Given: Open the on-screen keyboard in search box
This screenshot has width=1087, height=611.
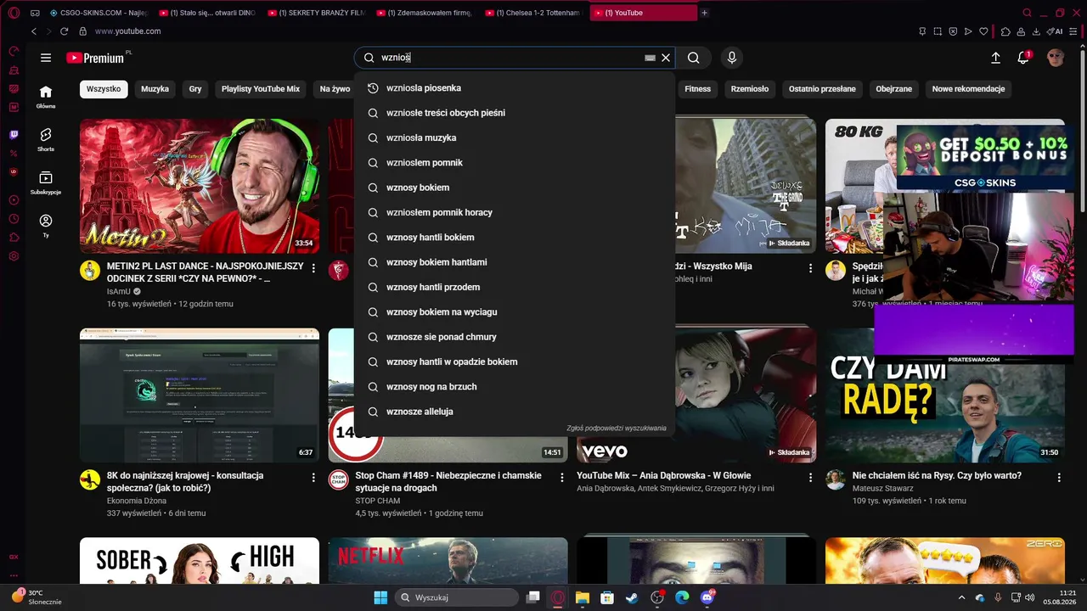Looking at the screenshot, I should click(650, 58).
